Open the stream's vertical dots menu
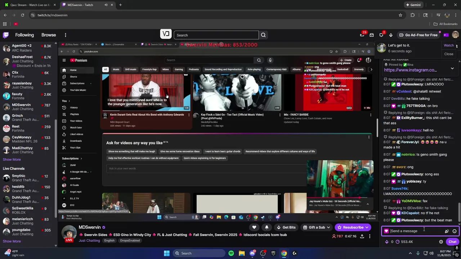The height and width of the screenshot is (259, 461). [x=370, y=236]
